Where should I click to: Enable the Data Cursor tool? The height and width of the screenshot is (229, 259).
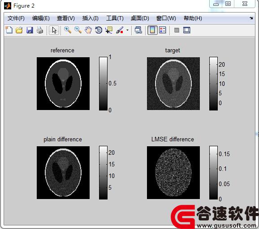[109, 30]
